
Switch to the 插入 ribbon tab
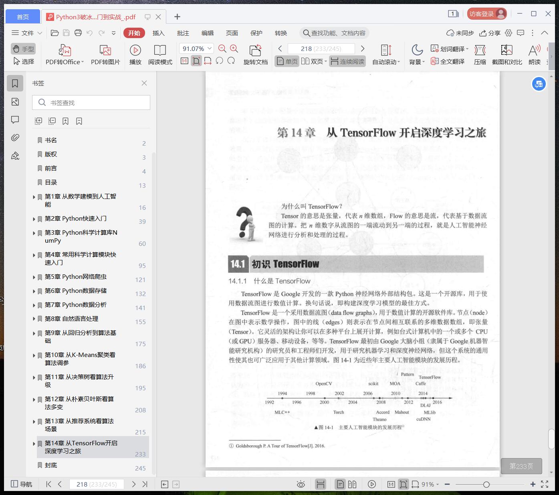coord(158,33)
